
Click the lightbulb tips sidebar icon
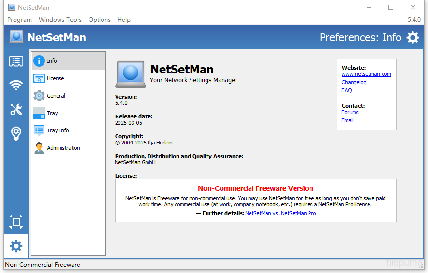tap(16, 133)
